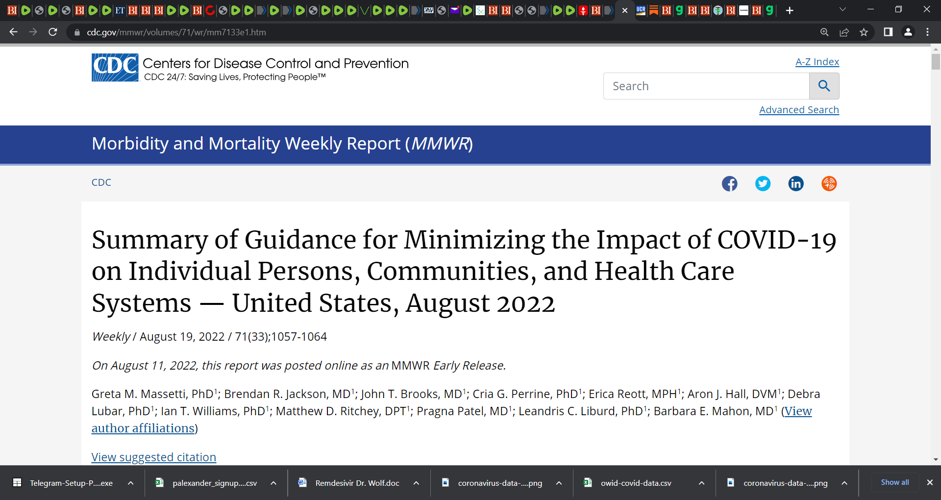Close the active CDC tab
The height and width of the screenshot is (500, 941).
624,10
